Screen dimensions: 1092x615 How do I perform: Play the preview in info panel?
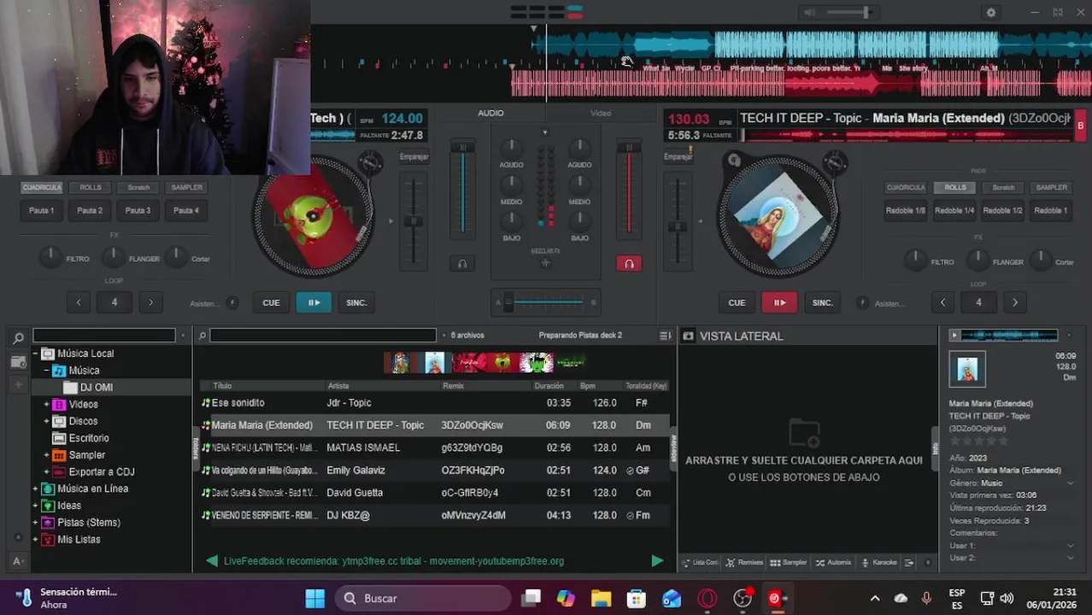[954, 336]
